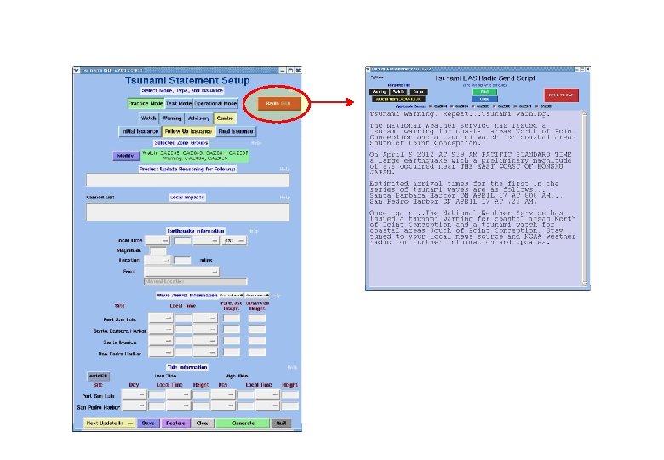664x460 pixels.
Task: Click in the Local Impacts text box
Action: [188, 212]
